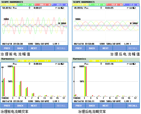Click the clock icon beside 0:00:27

(x=29, y=8)
